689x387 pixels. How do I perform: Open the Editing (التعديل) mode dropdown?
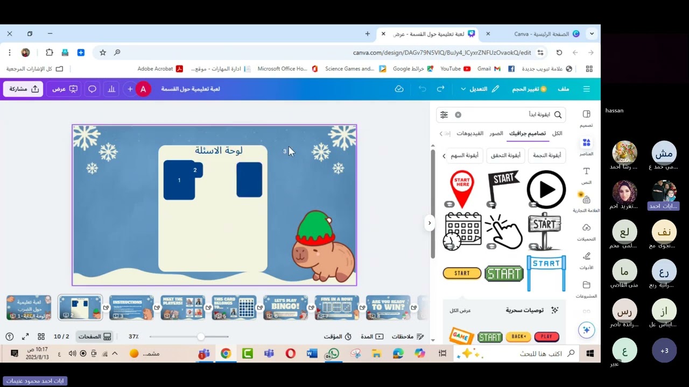click(x=480, y=89)
